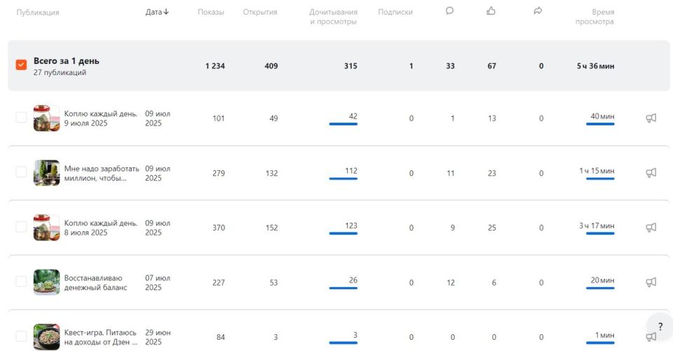This screenshot has height=351, width=673.
Task: Click the likes thumbs-up header icon
Action: point(491,11)
